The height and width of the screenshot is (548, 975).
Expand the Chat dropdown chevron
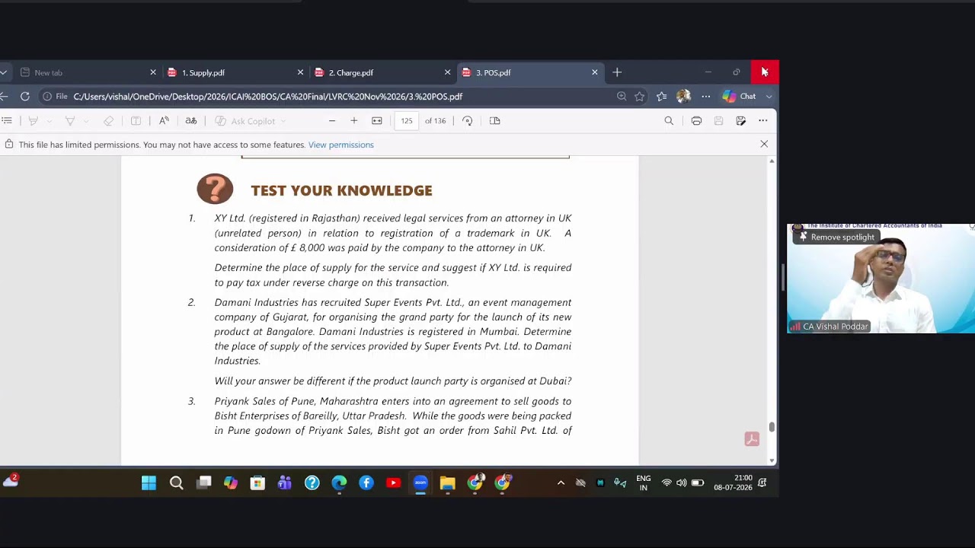click(x=769, y=97)
